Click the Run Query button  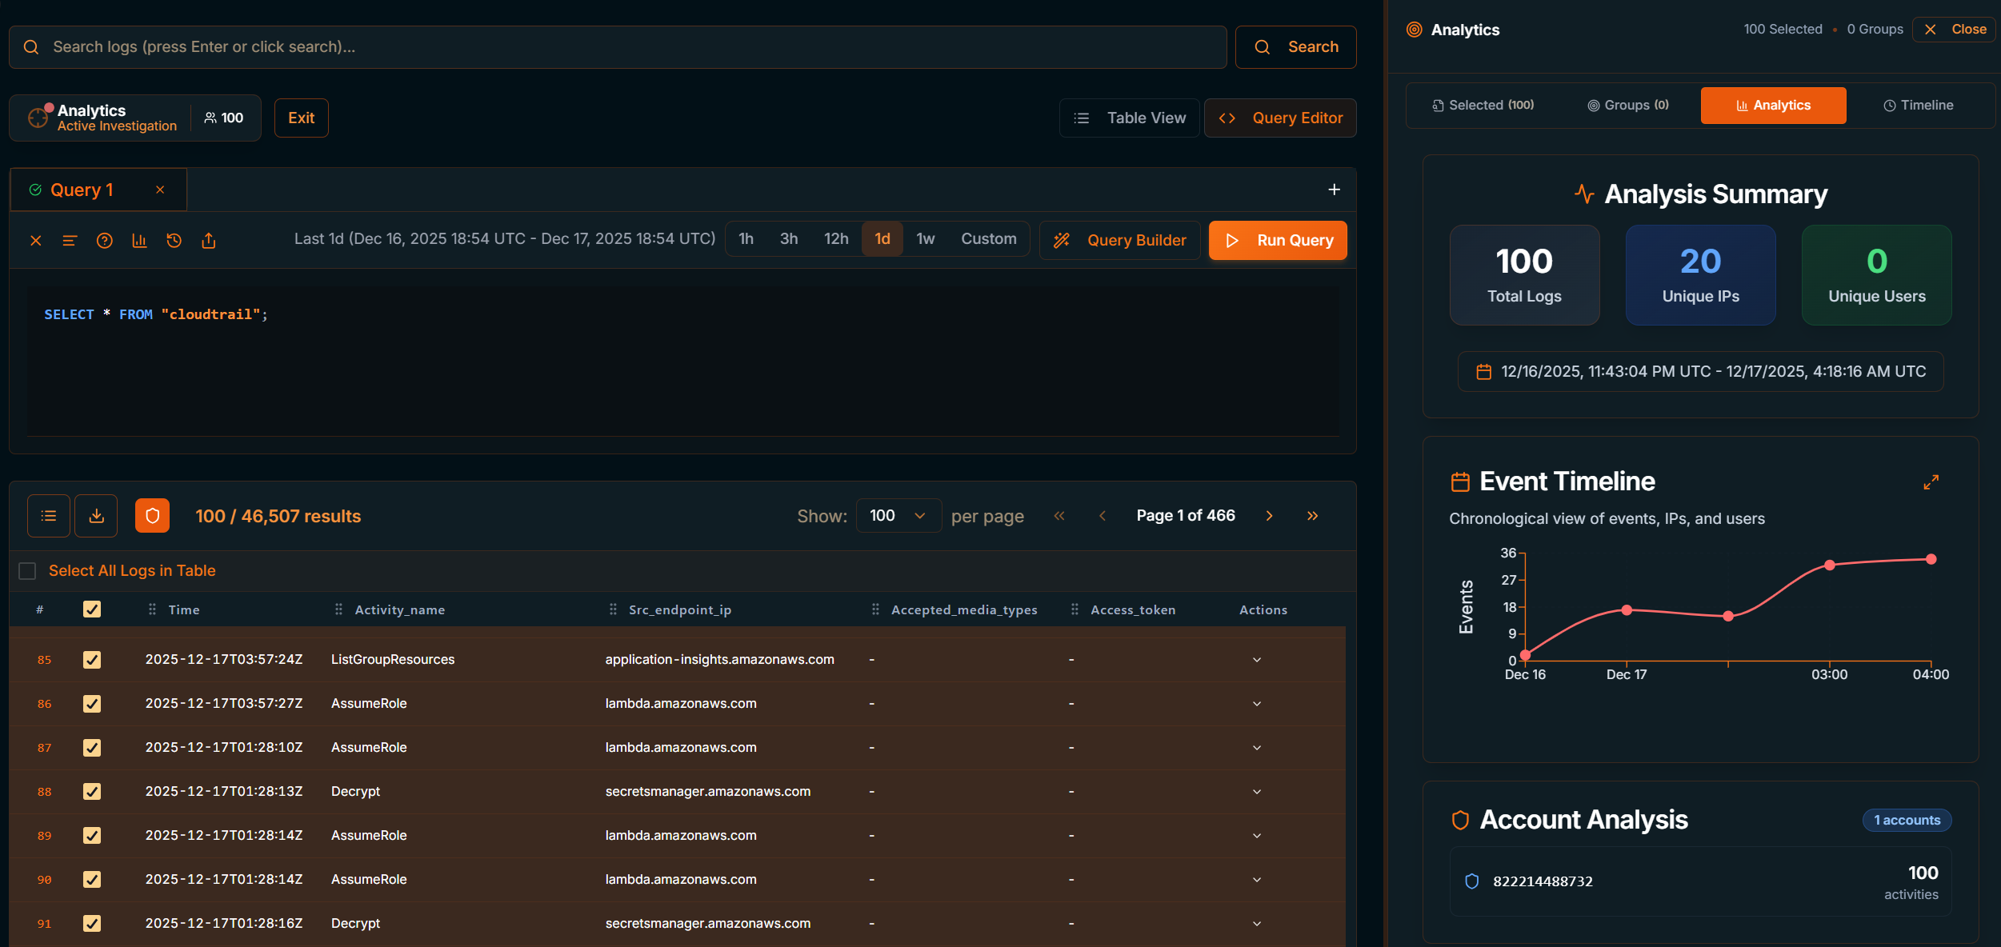tap(1278, 241)
